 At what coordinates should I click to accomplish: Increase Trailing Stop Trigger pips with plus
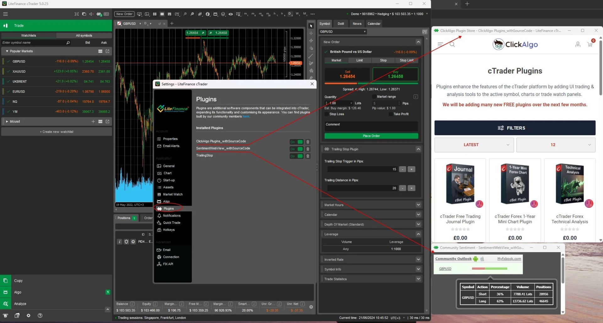pos(411,169)
